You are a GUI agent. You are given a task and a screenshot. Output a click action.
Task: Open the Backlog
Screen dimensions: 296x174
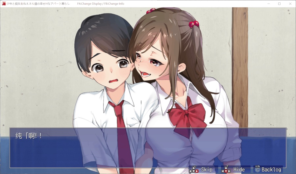tap(268, 169)
